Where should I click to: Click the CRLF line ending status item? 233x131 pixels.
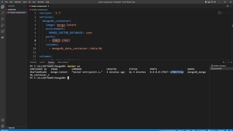(x=193, y=130)
